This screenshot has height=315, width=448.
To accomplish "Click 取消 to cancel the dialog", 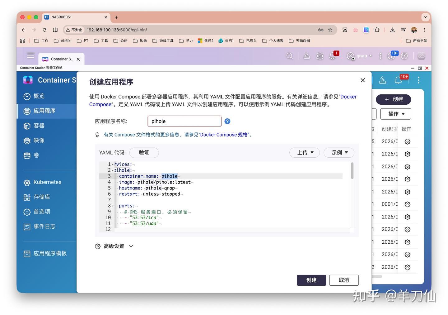I will [344, 280].
